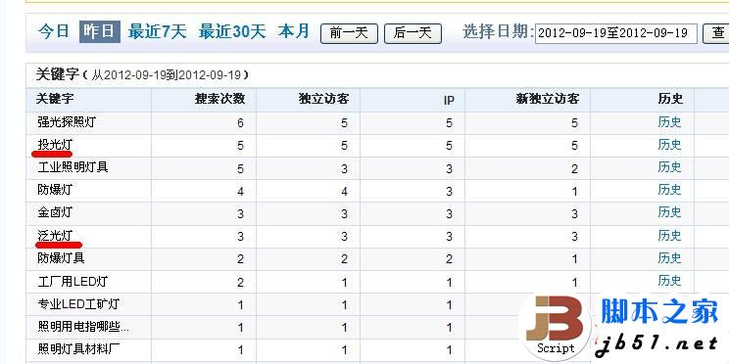
Task: Open 历史 link for 防爆灯 row
Action: (x=669, y=190)
